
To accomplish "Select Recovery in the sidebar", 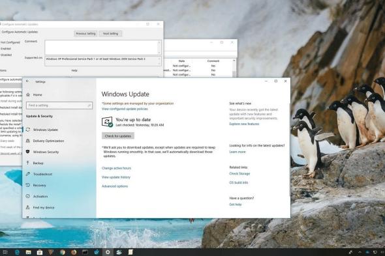I will 40,186.
